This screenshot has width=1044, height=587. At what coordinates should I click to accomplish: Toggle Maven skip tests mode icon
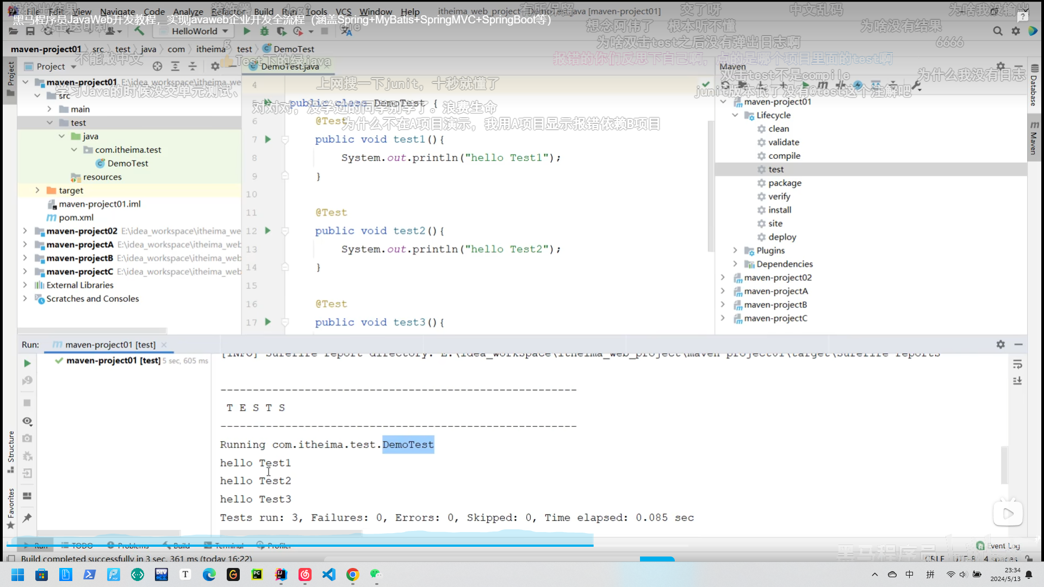tap(857, 85)
